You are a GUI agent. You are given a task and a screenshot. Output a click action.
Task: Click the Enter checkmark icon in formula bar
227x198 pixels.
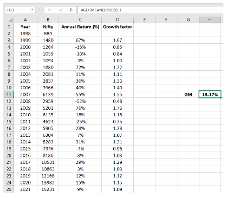(x=61, y=10)
